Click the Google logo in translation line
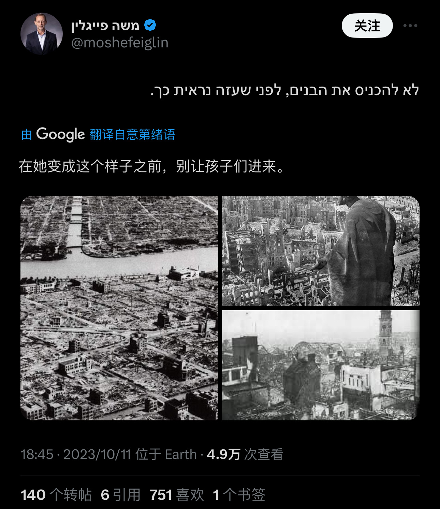The height and width of the screenshot is (509, 440). coord(60,134)
